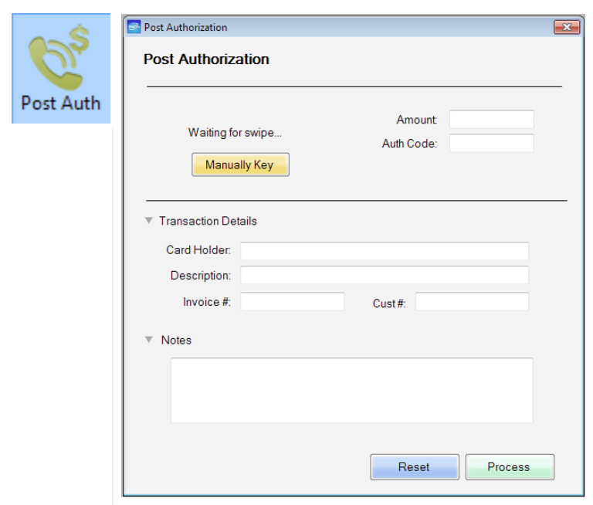Click into the Auth Code field

click(491, 144)
